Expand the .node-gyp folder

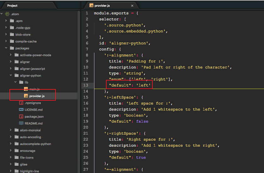[6, 28]
